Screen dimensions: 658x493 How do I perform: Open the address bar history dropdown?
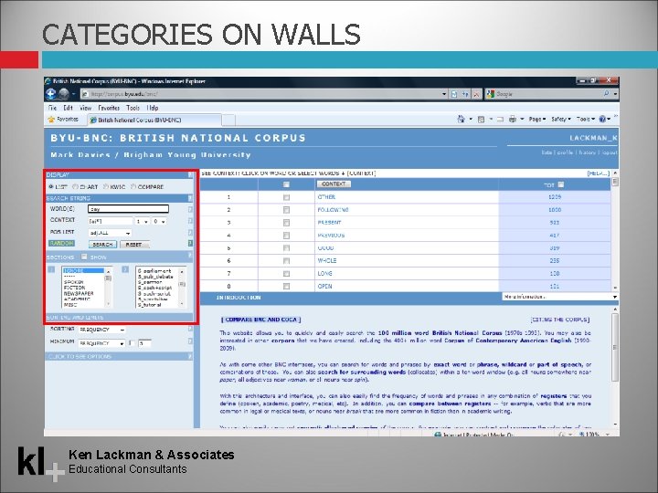444,94
